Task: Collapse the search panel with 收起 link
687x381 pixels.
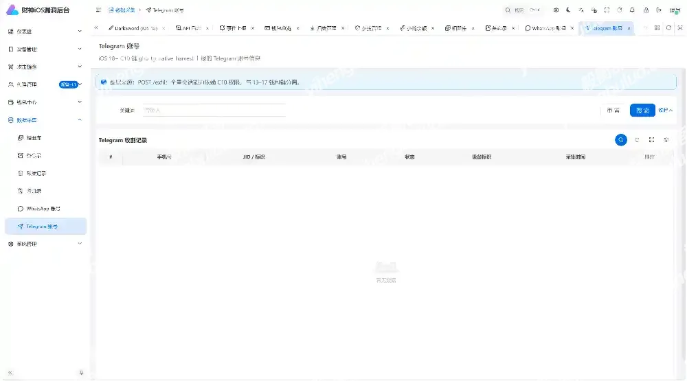Action: pyautogui.click(x=665, y=110)
